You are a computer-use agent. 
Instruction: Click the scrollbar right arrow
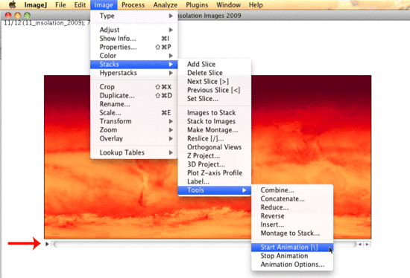pyautogui.click(x=367, y=245)
